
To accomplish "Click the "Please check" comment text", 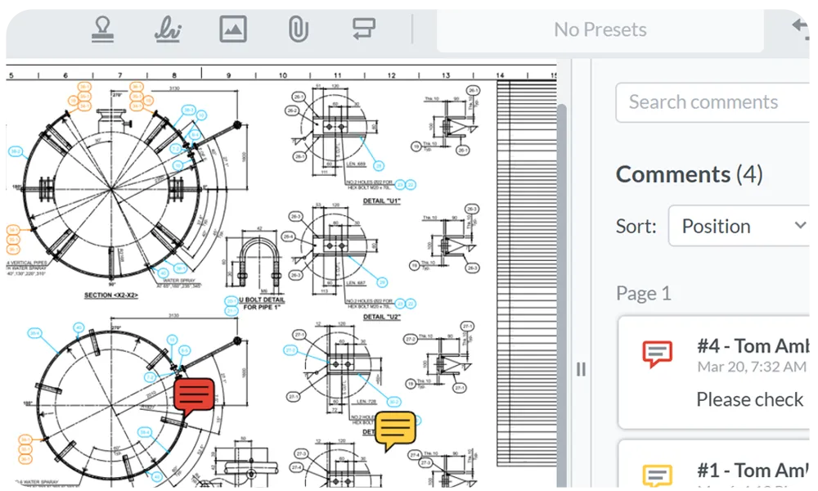I will (x=749, y=399).
